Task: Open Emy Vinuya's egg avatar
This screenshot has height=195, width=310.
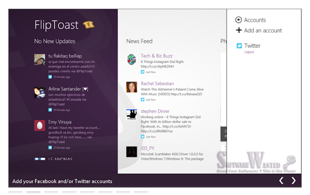Action: point(40,125)
